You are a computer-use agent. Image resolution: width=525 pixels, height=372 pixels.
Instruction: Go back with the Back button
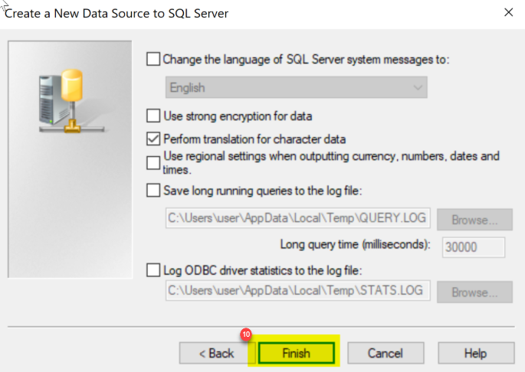tap(217, 353)
